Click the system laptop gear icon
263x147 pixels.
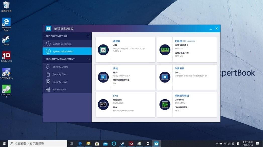(103, 77)
